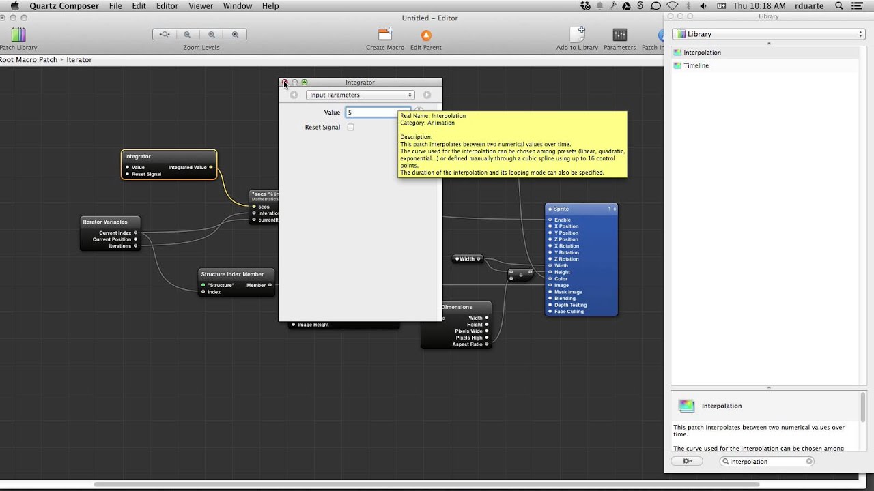Click the Sprite Color input label
This screenshot has width=874, height=491.
(x=561, y=279)
